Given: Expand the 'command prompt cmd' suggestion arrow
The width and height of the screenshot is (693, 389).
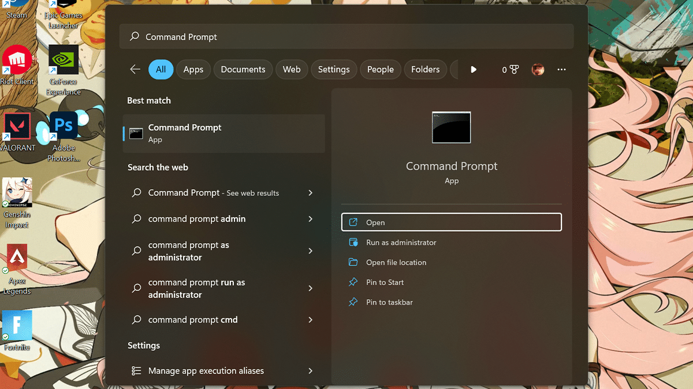Looking at the screenshot, I should click(310, 320).
